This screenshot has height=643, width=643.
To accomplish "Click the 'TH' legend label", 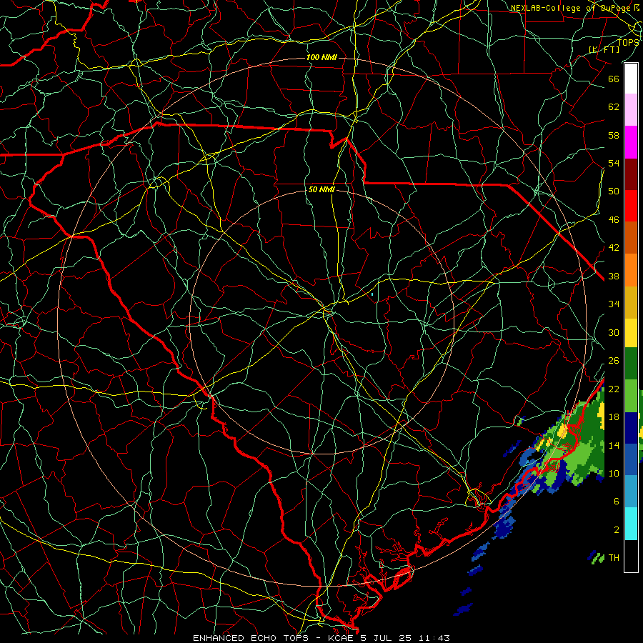I will [x=614, y=558].
